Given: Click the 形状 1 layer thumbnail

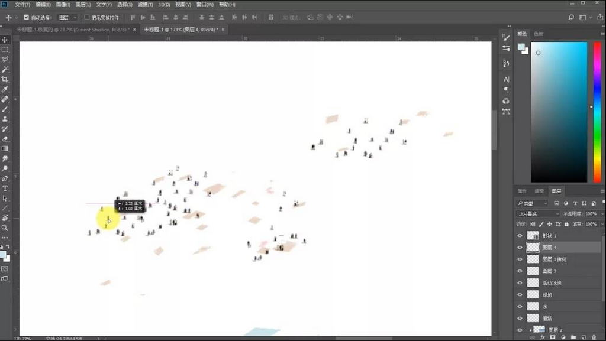Looking at the screenshot, I should 533,235.
